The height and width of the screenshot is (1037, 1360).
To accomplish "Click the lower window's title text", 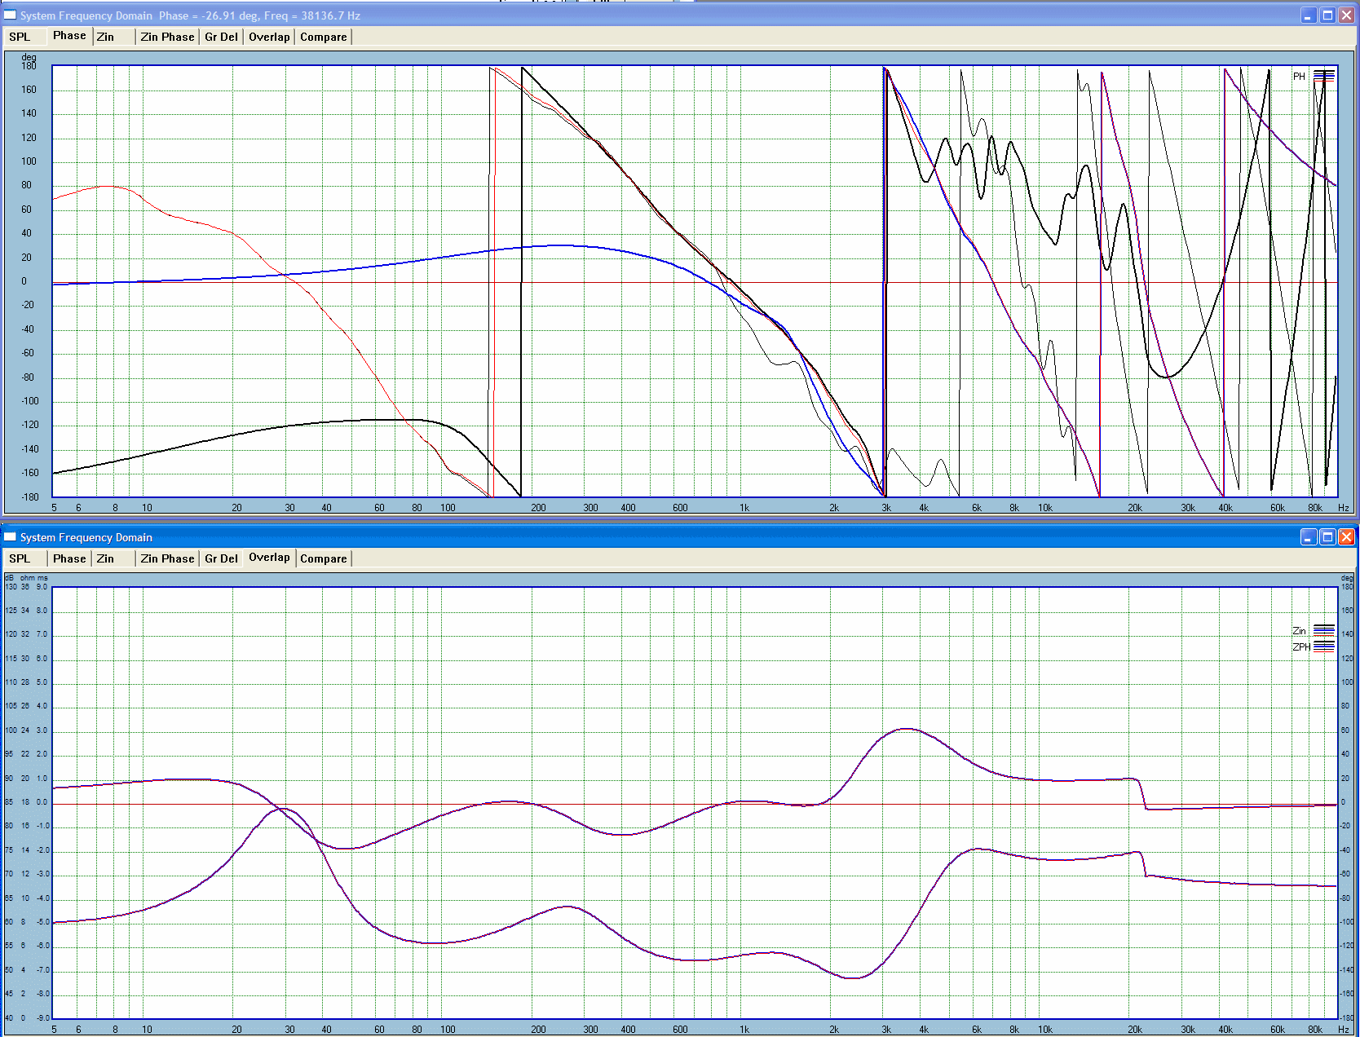I will click(86, 537).
